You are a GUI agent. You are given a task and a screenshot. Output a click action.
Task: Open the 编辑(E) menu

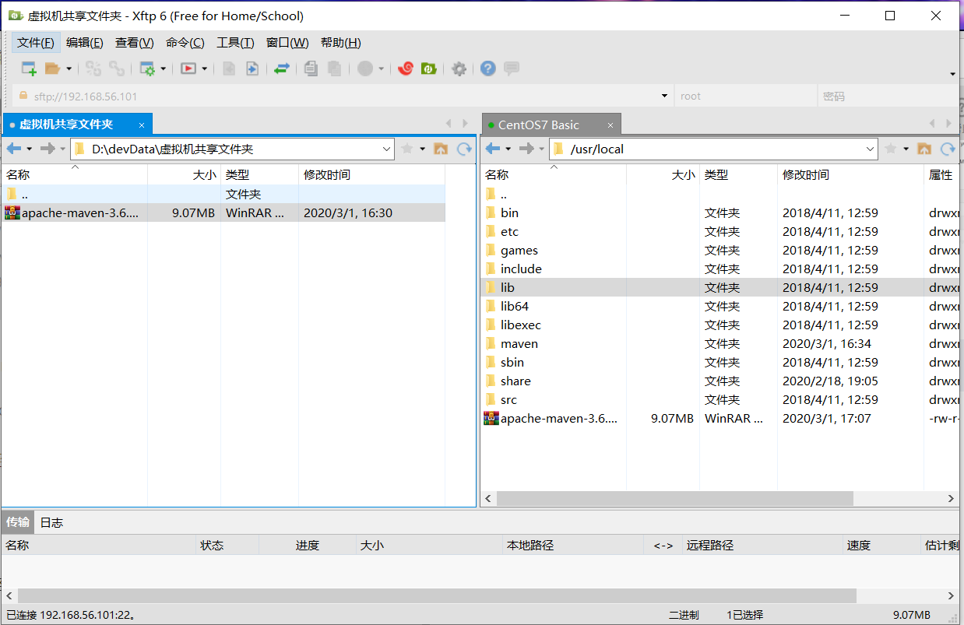click(x=85, y=43)
